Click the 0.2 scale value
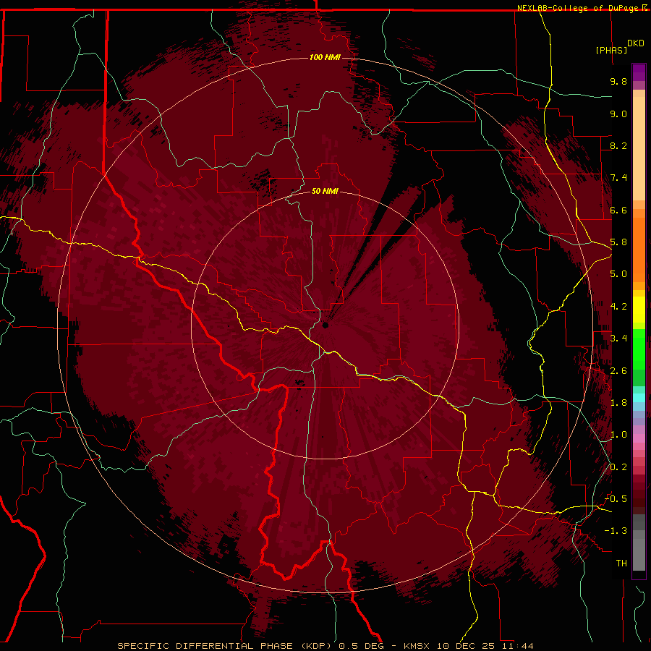The width and height of the screenshot is (651, 651). 618,467
